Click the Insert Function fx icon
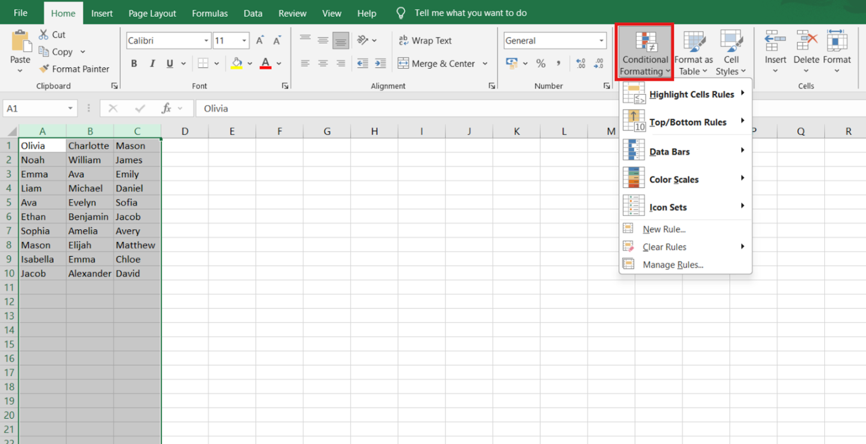The height and width of the screenshot is (444, 866). (x=166, y=109)
